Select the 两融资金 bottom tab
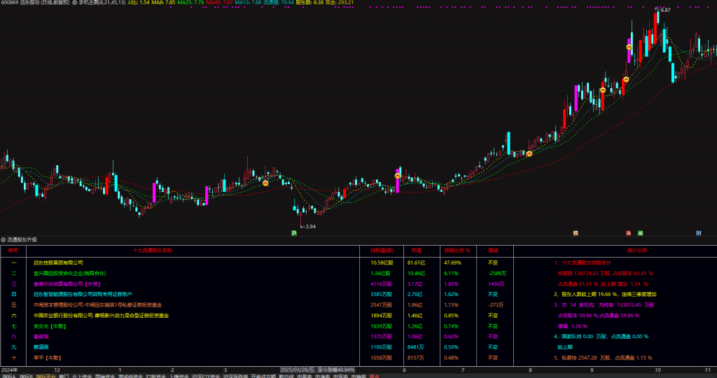Screen dimensions: 717x378 pyautogui.click(x=105, y=375)
